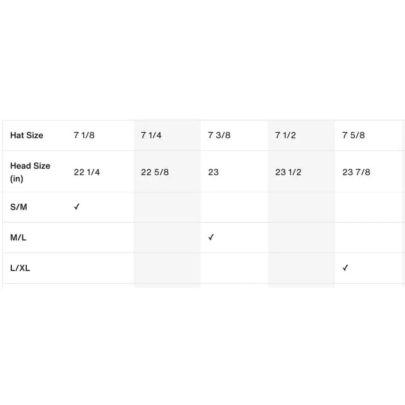Click the checkmark in the S/M row

click(x=77, y=207)
